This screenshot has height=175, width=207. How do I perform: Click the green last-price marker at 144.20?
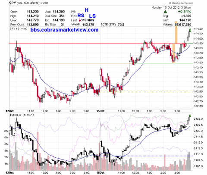coord(190,30)
